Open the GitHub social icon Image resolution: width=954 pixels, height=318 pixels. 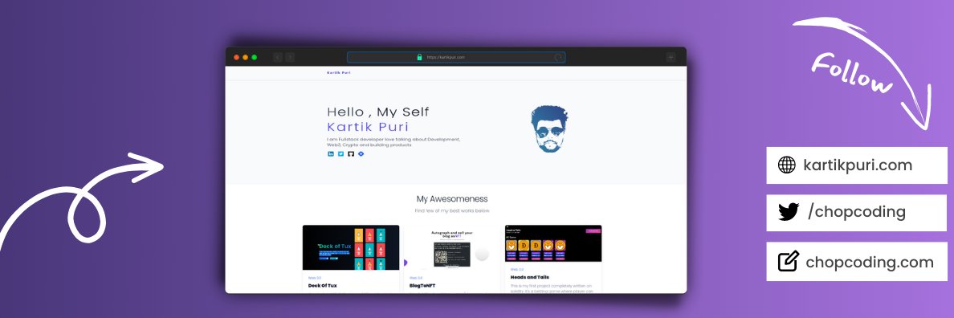pos(350,154)
